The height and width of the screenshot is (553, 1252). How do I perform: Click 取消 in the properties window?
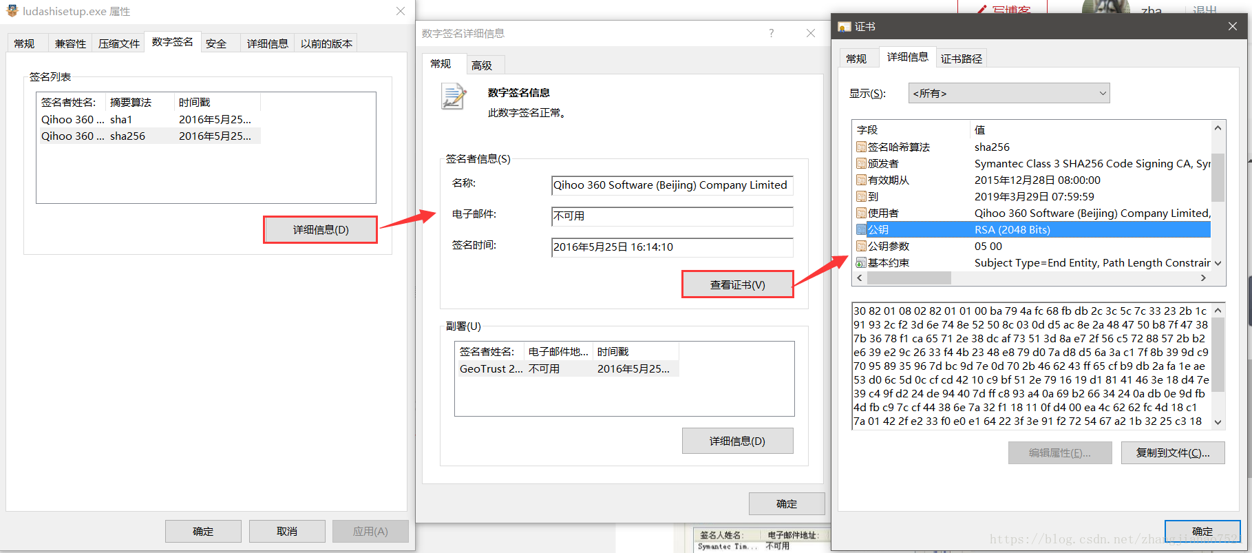(287, 531)
